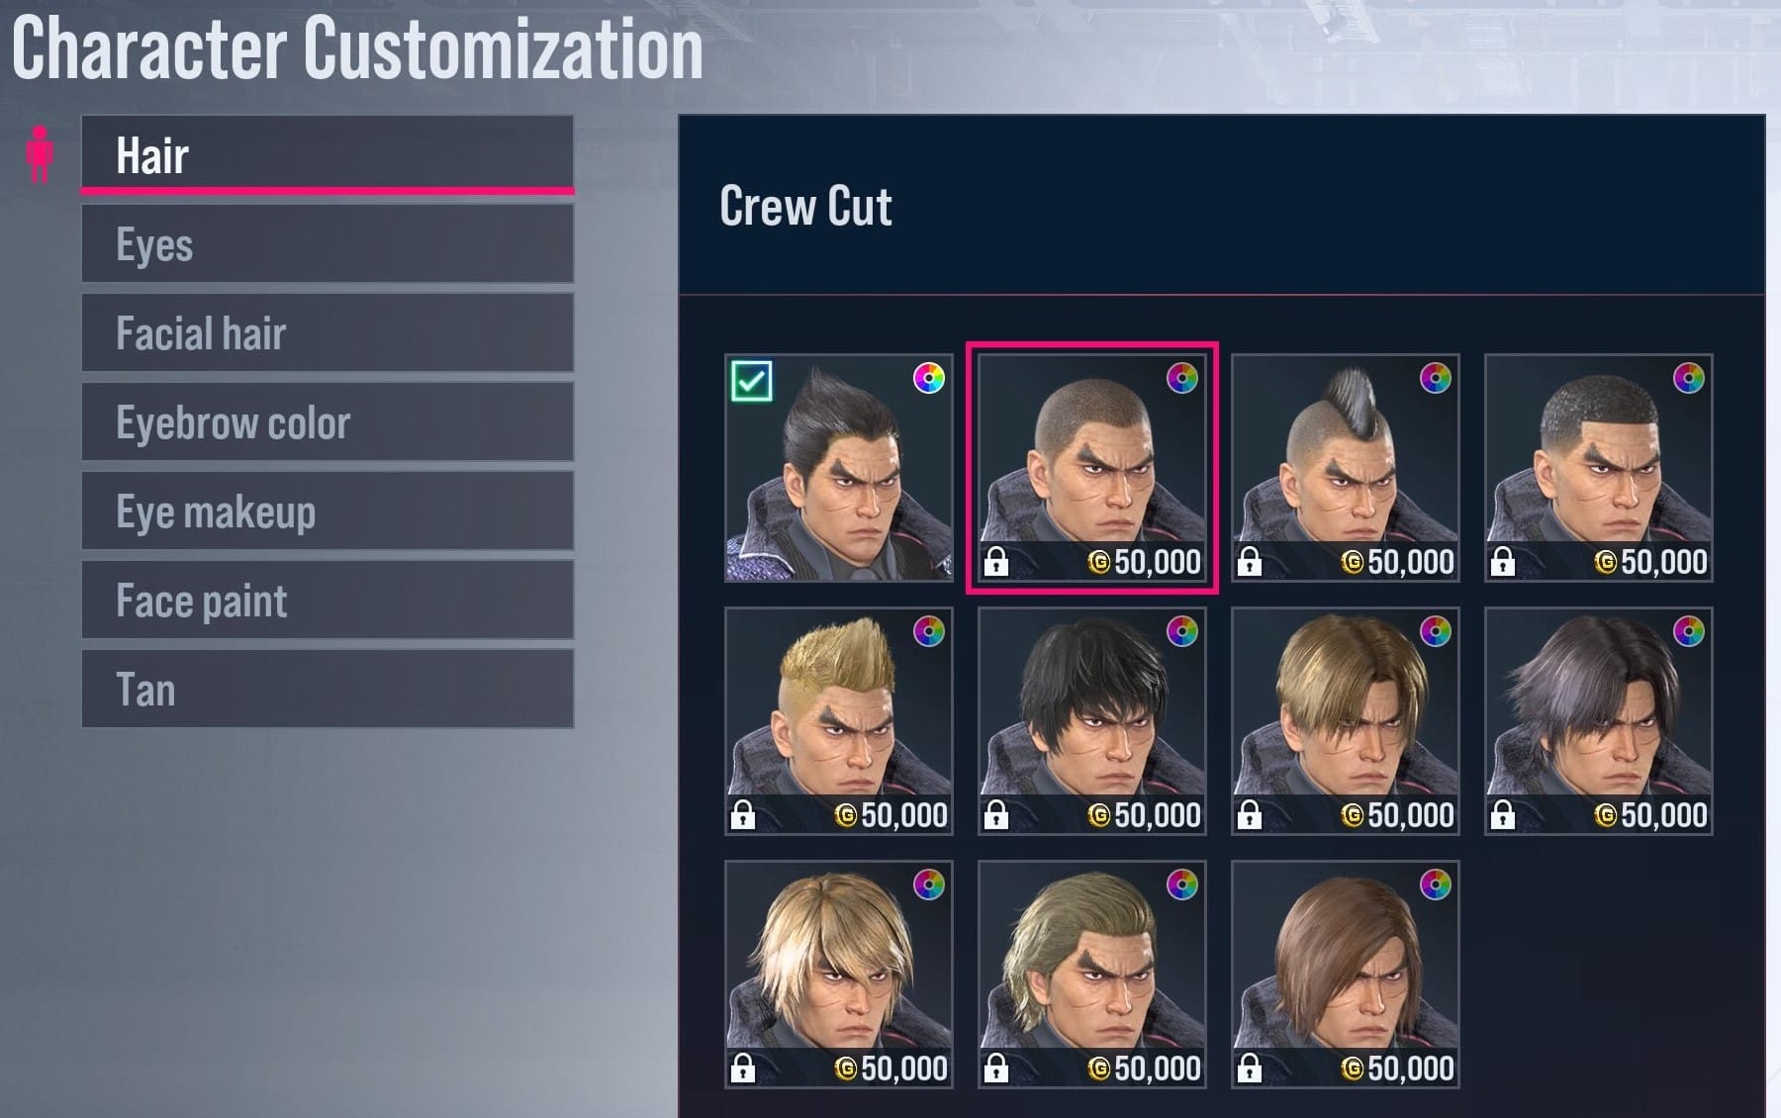Click the color wheel on Crew Cut hairstyle
Viewport: 1781px width, 1118px height.
(x=1181, y=378)
